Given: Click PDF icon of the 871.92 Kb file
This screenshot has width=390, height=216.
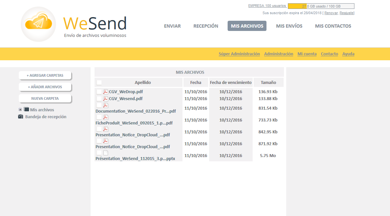Looking at the screenshot, I should [x=106, y=141].
